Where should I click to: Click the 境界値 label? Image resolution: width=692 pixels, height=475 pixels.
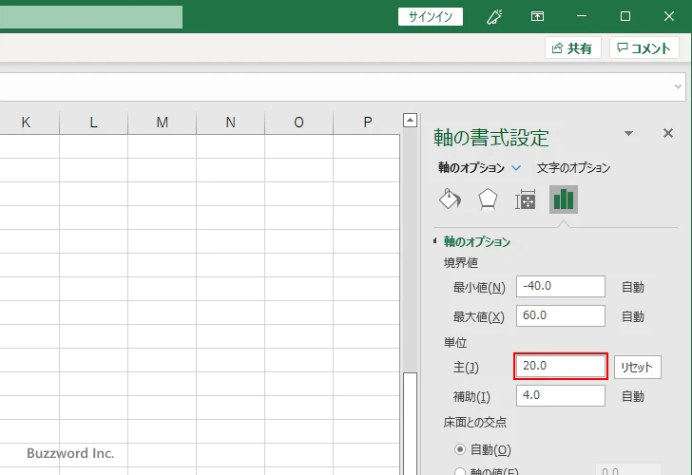click(461, 263)
